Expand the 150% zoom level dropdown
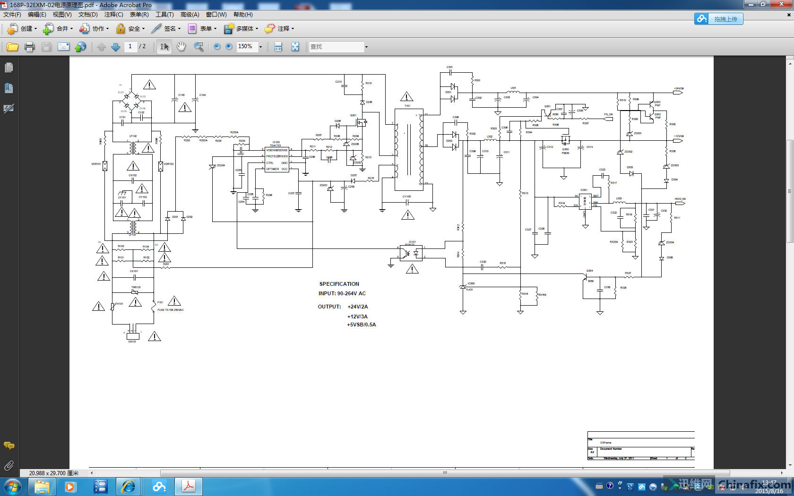 (x=260, y=47)
